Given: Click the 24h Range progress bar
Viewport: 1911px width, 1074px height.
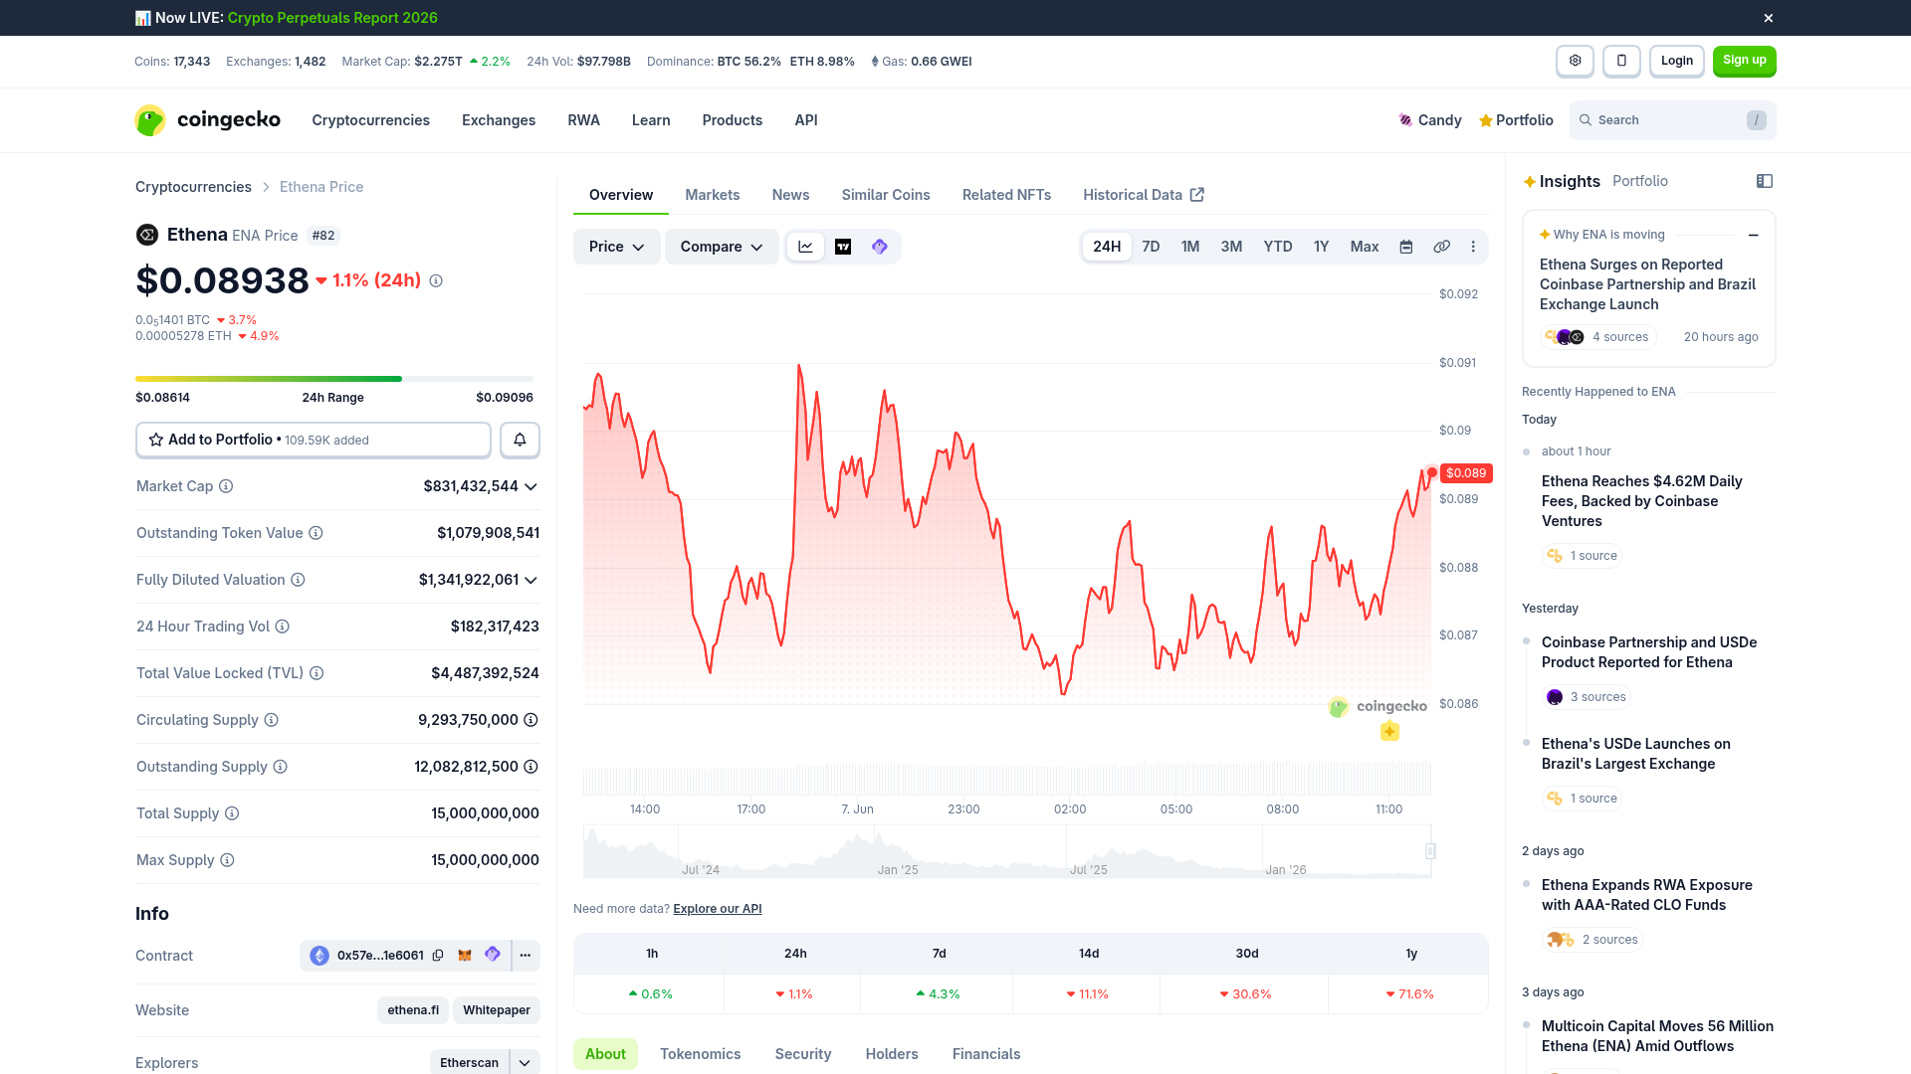Looking at the screenshot, I should [x=334, y=379].
